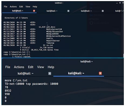Click the 'Public' directory entry
This screenshot has width=126, height=107.
coord(50,38)
